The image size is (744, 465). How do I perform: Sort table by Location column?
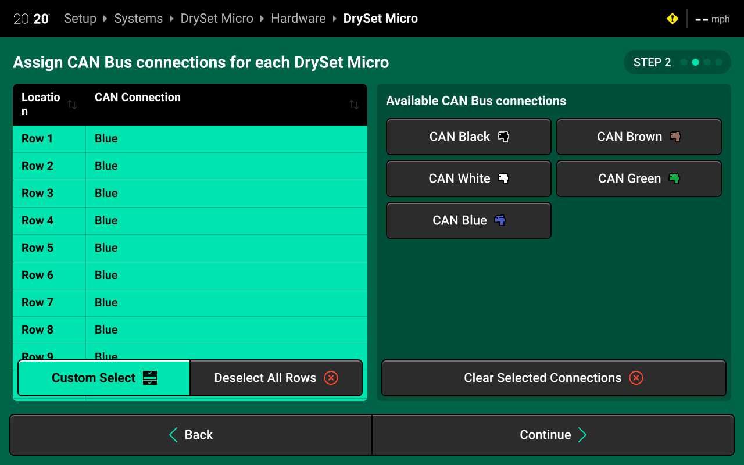coord(72,105)
